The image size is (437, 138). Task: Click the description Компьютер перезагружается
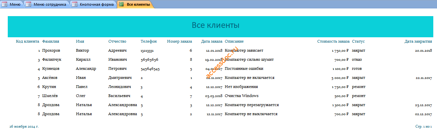pyautogui.click(x=252, y=105)
